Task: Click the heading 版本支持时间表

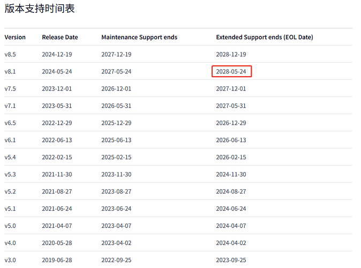Action: tap(40, 9)
